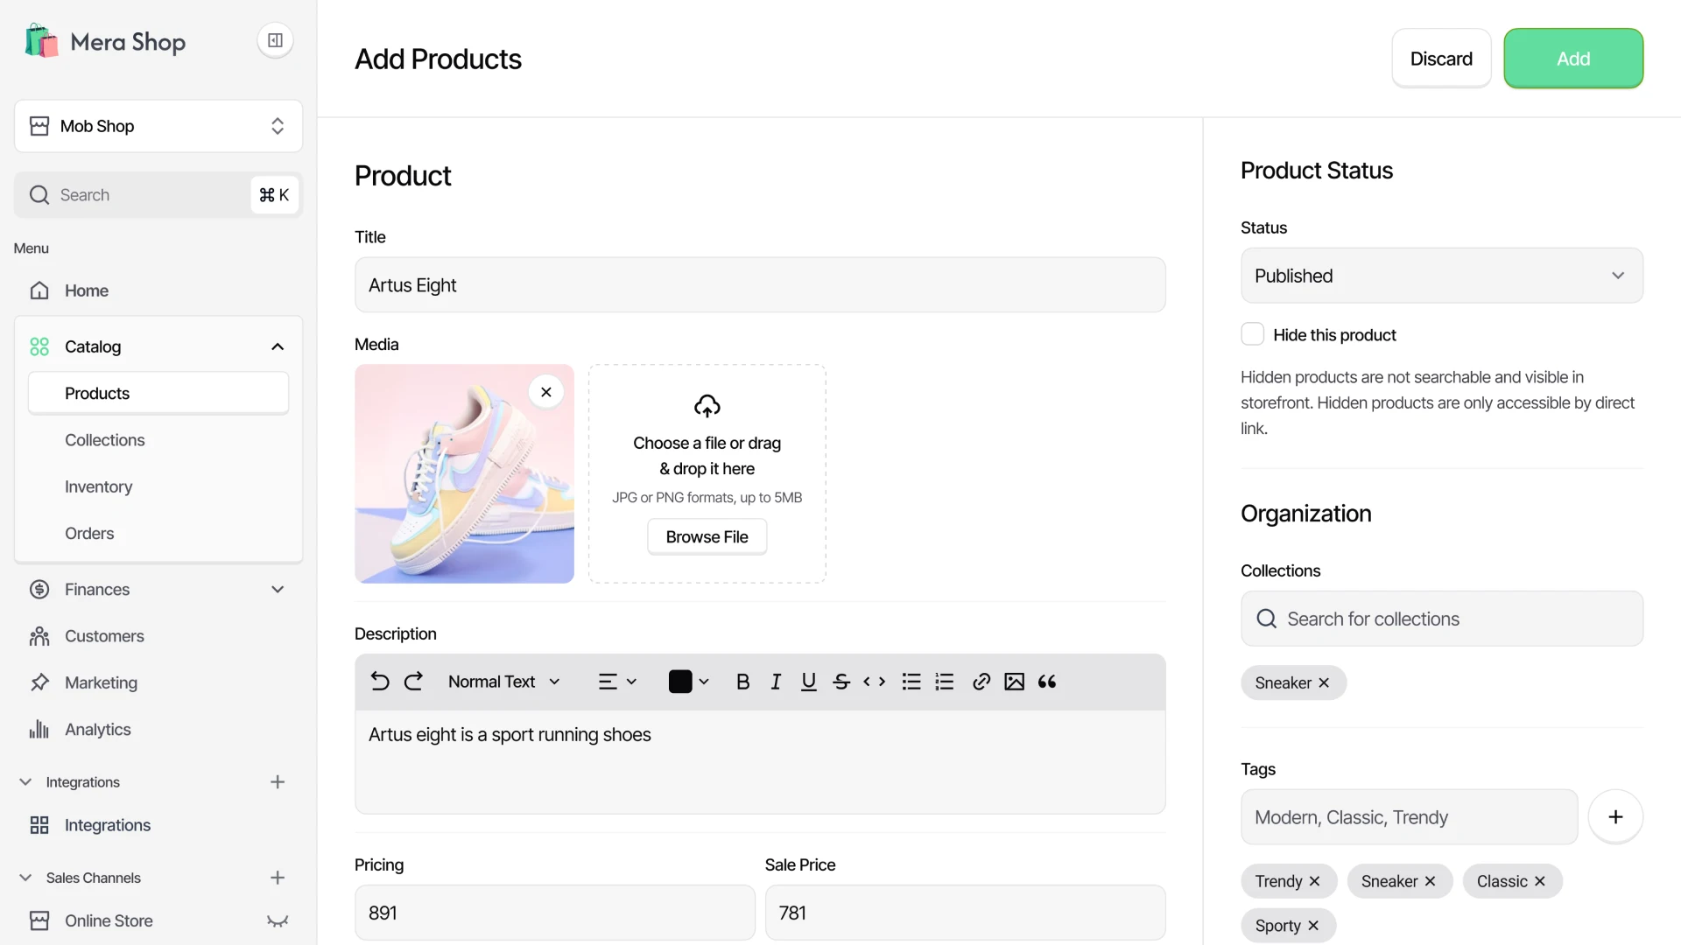Undo the last description edit

pos(378,681)
